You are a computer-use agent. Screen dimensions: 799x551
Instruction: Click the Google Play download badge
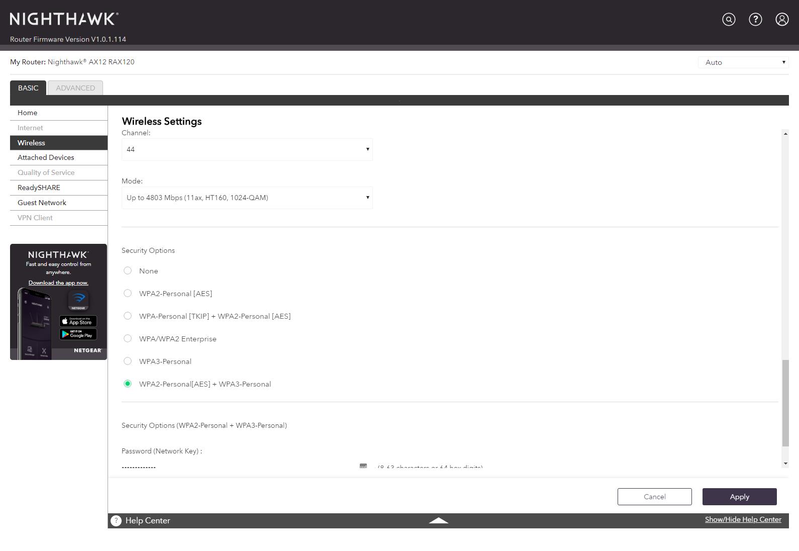(x=78, y=334)
